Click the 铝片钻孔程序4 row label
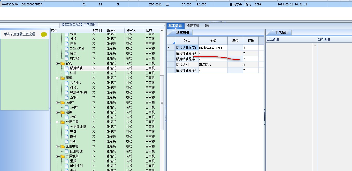Screen dimensions: 352x171 click(187, 70)
